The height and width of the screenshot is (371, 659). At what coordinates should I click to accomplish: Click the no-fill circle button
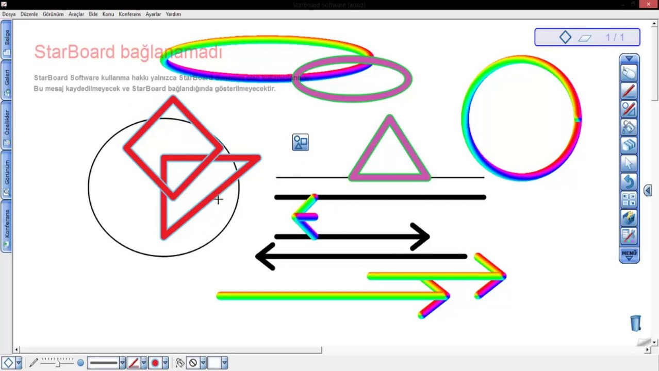click(x=193, y=363)
